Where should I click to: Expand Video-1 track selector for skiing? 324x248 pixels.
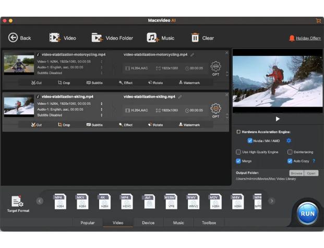(101, 103)
